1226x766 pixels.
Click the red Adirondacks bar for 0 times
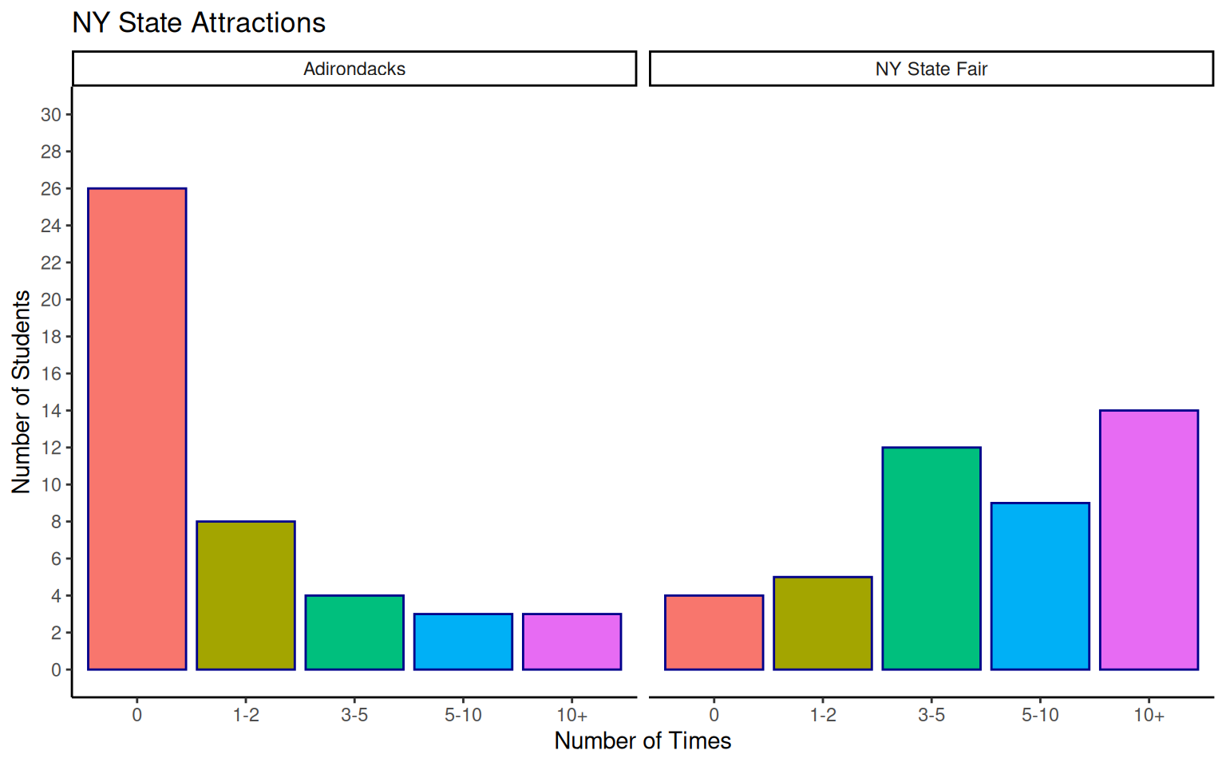pos(137,429)
